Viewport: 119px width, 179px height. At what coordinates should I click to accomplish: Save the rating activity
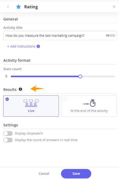coord(76,174)
